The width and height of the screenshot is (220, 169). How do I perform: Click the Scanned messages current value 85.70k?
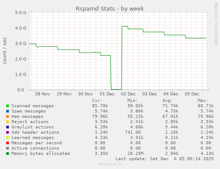[x=100, y=106]
